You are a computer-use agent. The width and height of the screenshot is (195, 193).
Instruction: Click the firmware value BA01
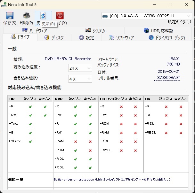coord(175,58)
